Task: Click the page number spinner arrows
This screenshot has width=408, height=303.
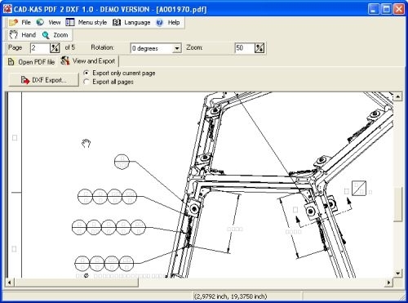Action: (x=55, y=48)
